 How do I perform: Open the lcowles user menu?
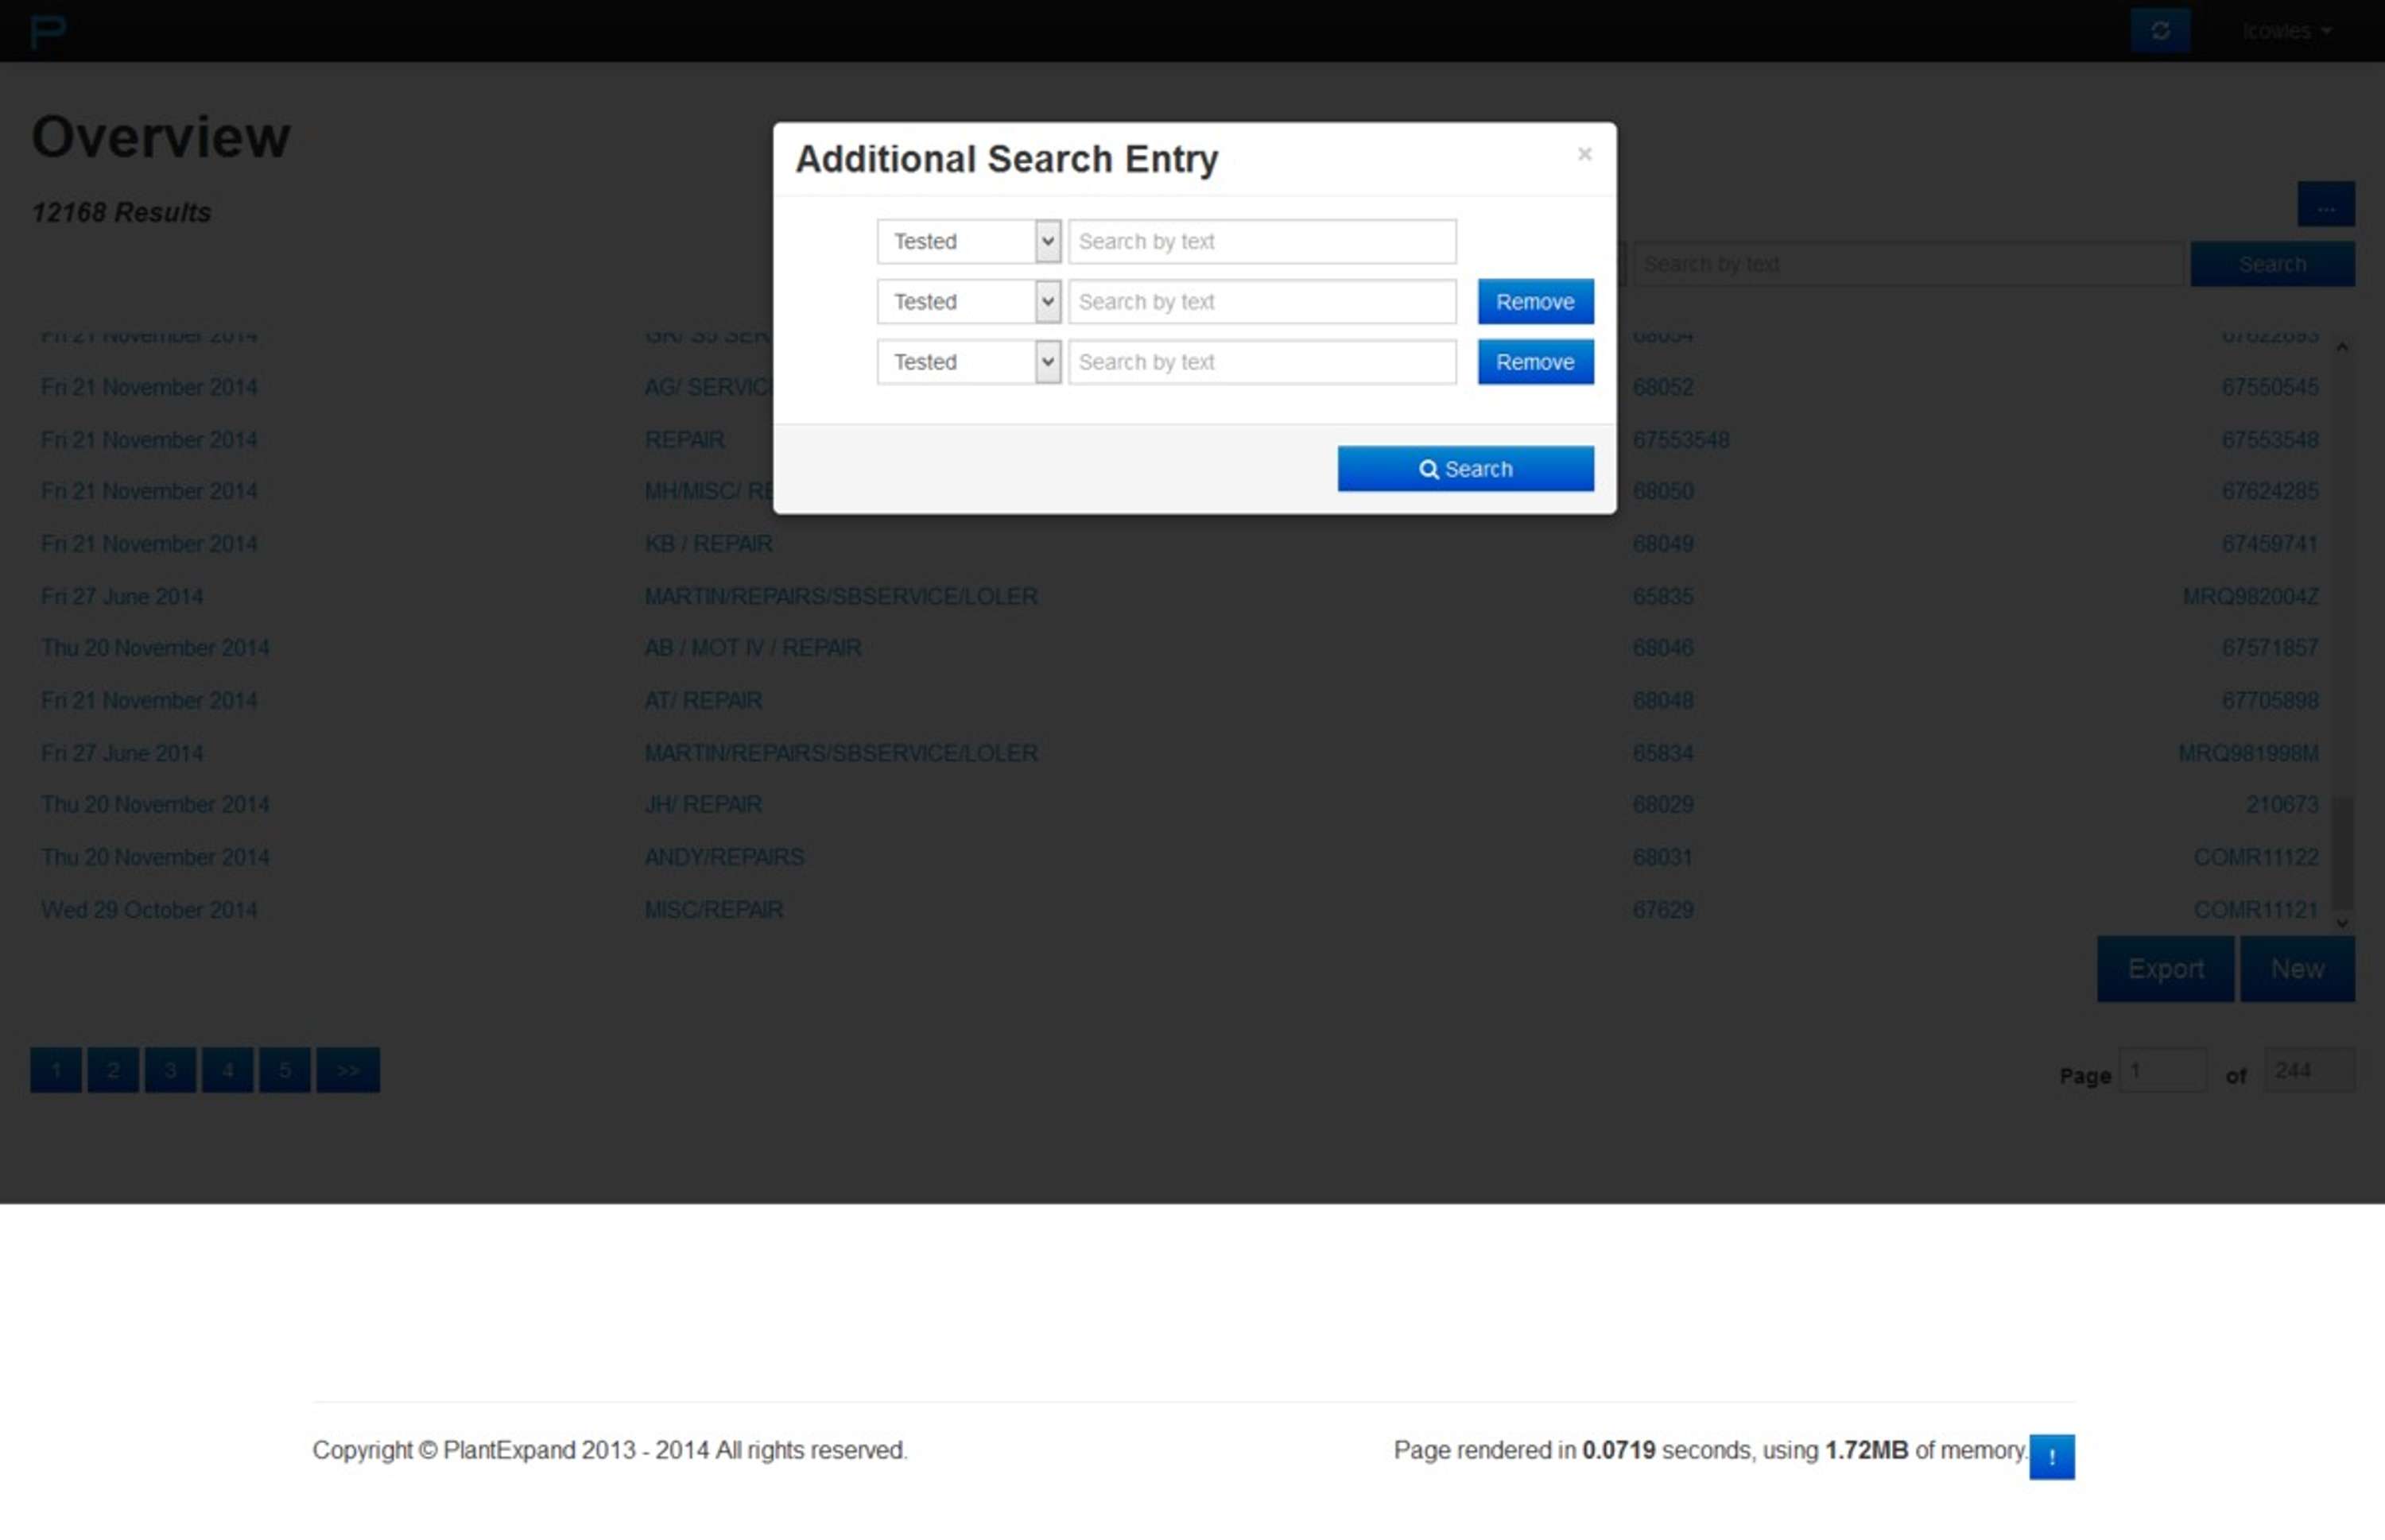click(2286, 31)
